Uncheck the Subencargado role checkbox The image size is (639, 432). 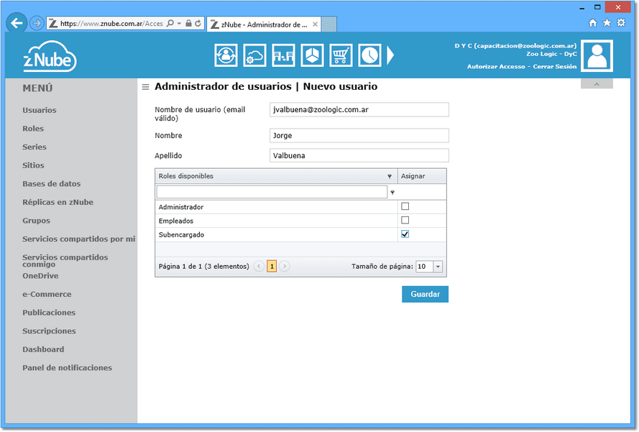click(x=405, y=234)
